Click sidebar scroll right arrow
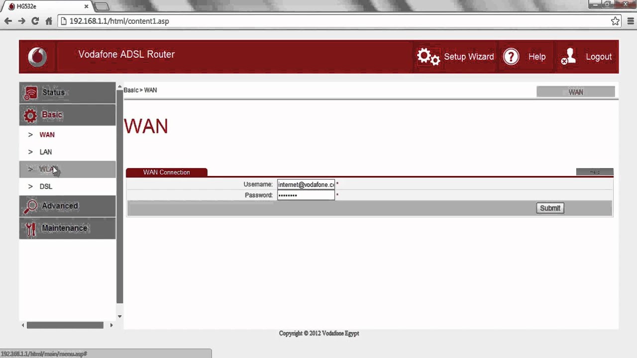The height and width of the screenshot is (358, 637). 111,325
